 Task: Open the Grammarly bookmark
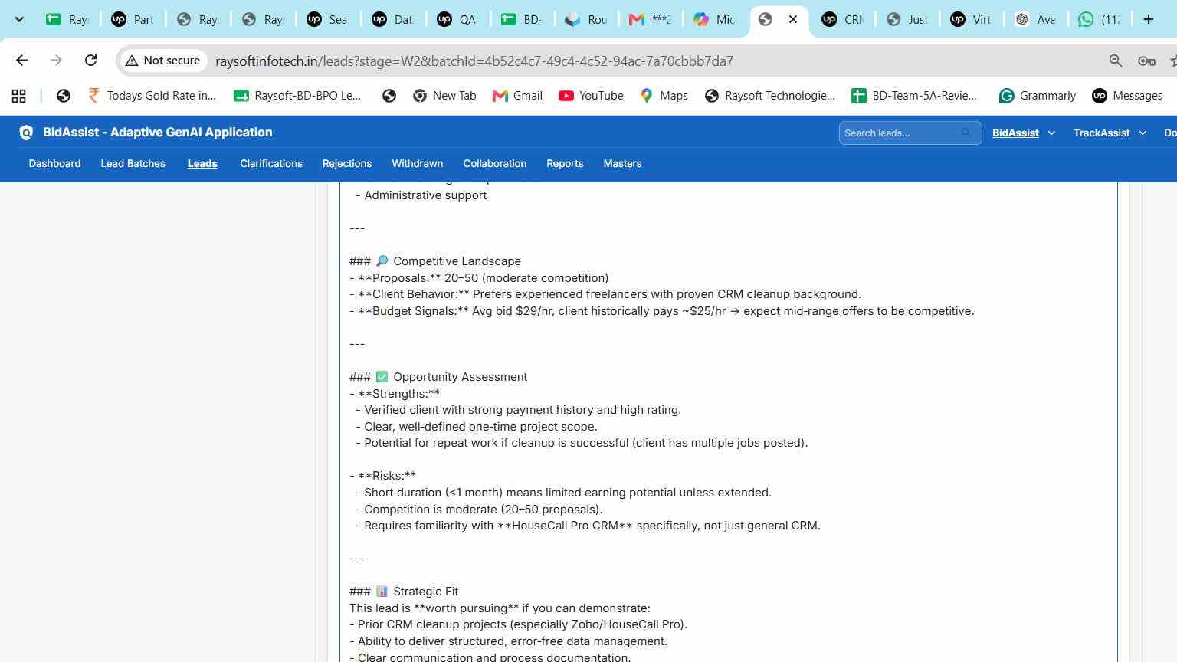click(x=1038, y=96)
